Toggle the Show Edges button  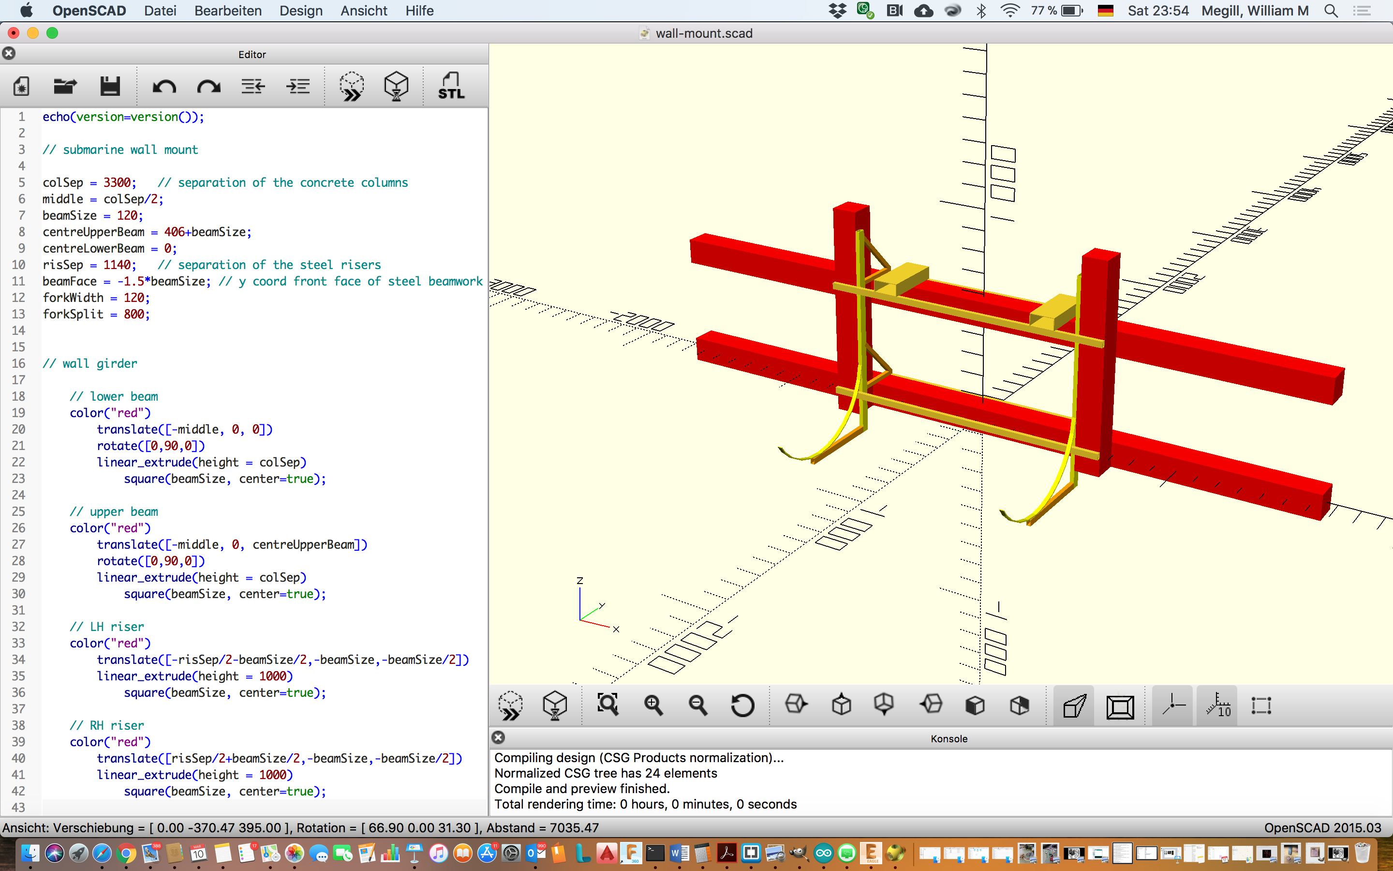[x=1261, y=705]
